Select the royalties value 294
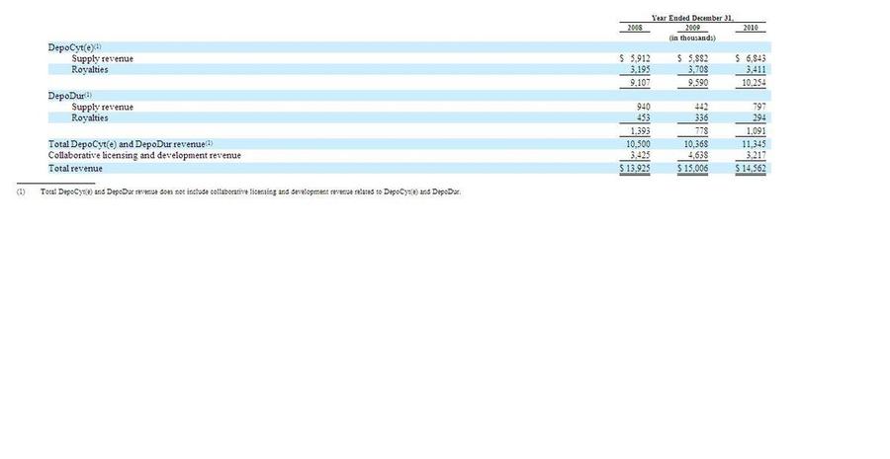The height and width of the screenshot is (459, 890). (759, 117)
